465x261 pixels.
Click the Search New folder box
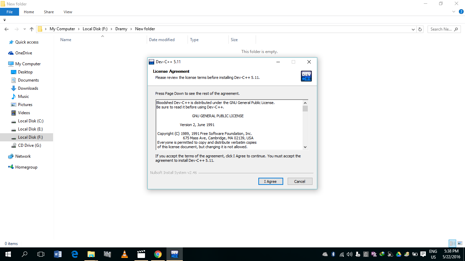pyautogui.click(x=444, y=29)
